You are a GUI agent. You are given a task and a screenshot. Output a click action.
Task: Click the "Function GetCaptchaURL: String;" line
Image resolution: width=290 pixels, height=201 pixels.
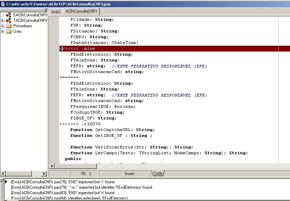[x=113, y=130]
